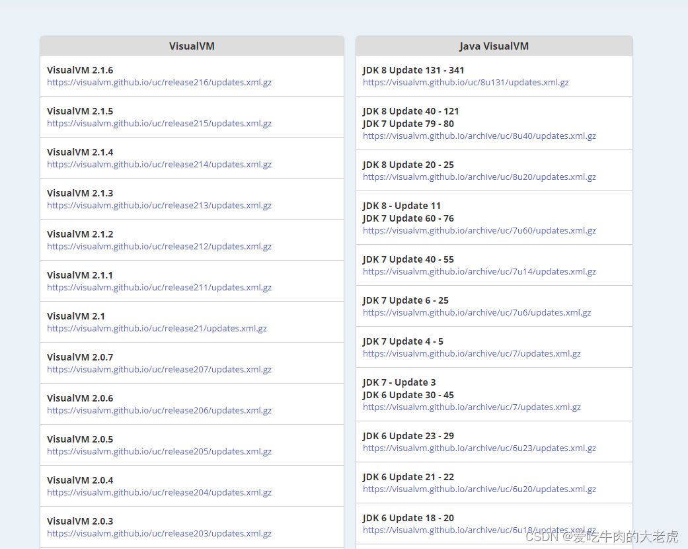Screen dimensions: 688x549
Task: Open link under JDK 6 Update 30 - 45
Action: coord(472,407)
